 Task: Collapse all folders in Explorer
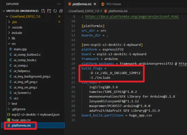(61, 11)
